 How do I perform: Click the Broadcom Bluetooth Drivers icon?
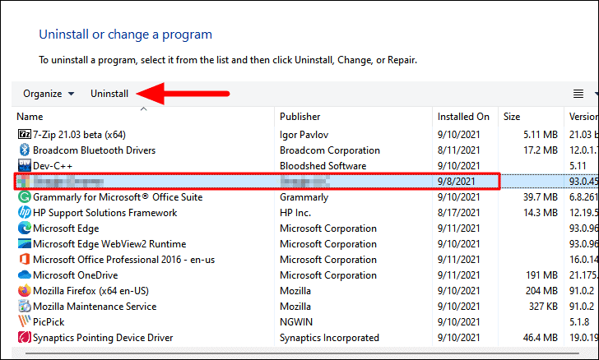coord(25,150)
